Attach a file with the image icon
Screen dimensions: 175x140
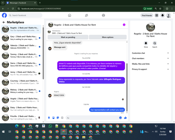(x=54, y=118)
